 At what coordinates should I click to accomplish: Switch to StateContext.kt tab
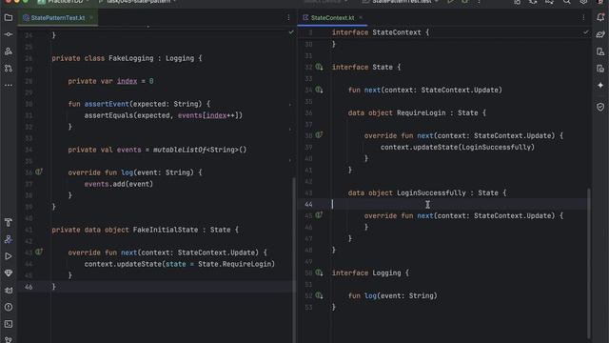pyautogui.click(x=328, y=18)
